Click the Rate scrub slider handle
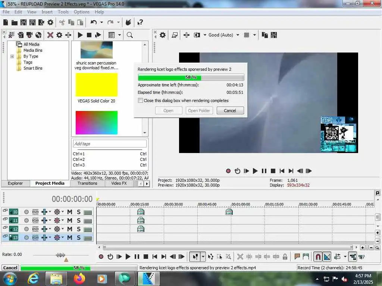This screenshot has height=286, width=382. [x=60, y=255]
